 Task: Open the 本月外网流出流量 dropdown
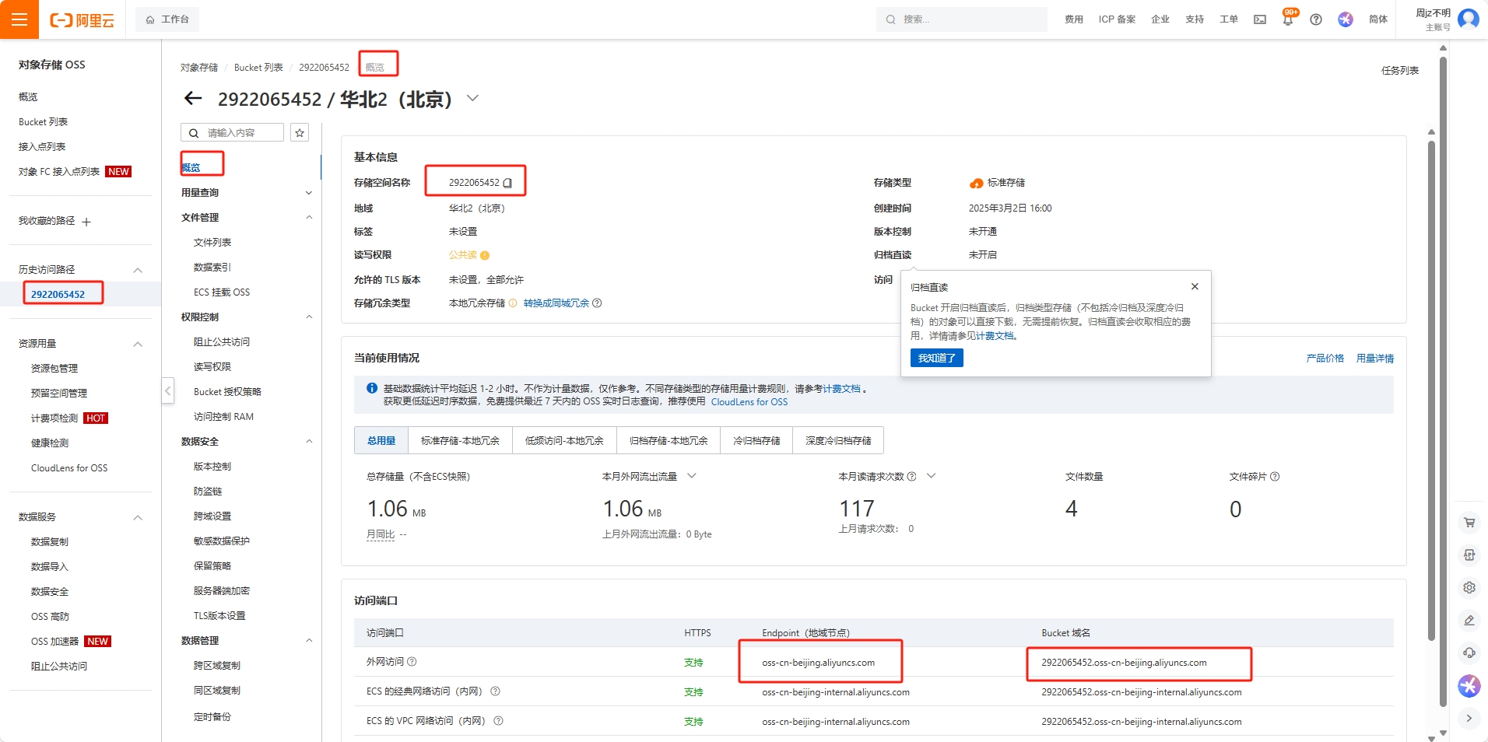pos(691,476)
